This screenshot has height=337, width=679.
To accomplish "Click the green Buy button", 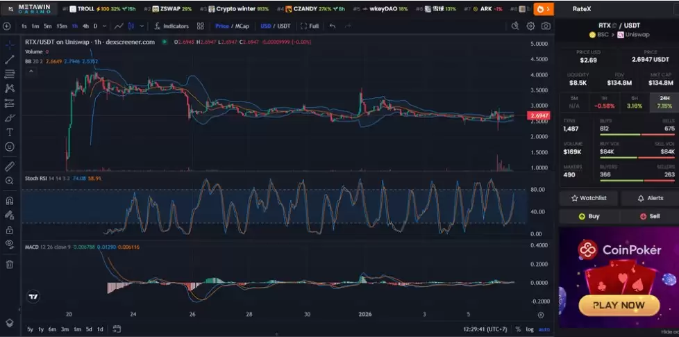I will click(x=589, y=216).
